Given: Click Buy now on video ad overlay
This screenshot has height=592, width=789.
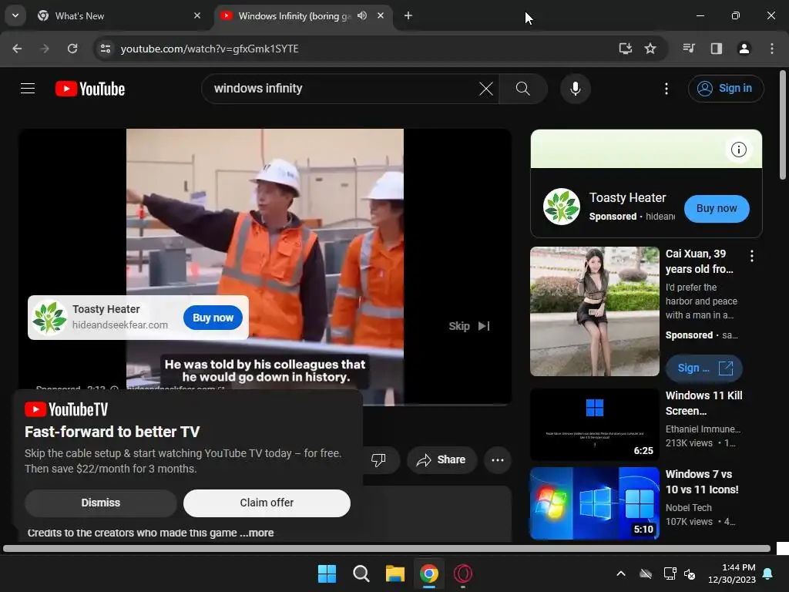Looking at the screenshot, I should [213, 318].
